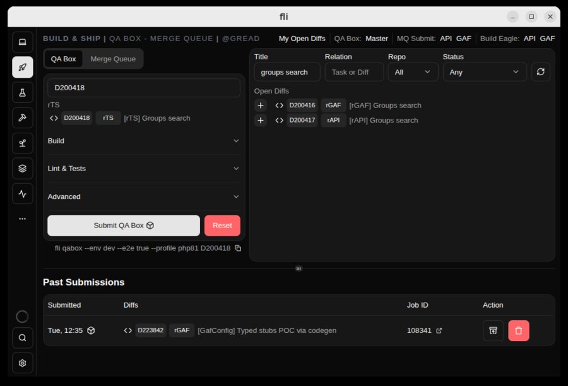
Task: Open the search tool in the sidebar
Action: point(22,338)
